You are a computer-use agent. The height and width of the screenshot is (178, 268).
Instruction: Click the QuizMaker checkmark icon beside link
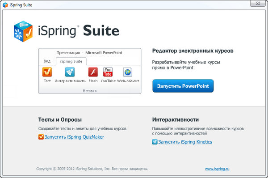[41, 137]
